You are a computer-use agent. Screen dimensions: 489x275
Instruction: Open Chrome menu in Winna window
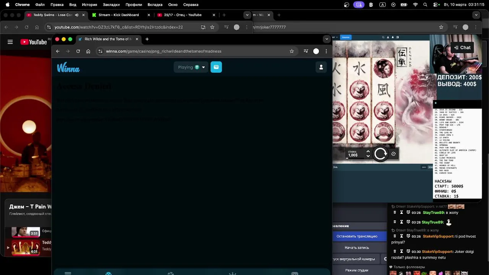tap(326, 51)
